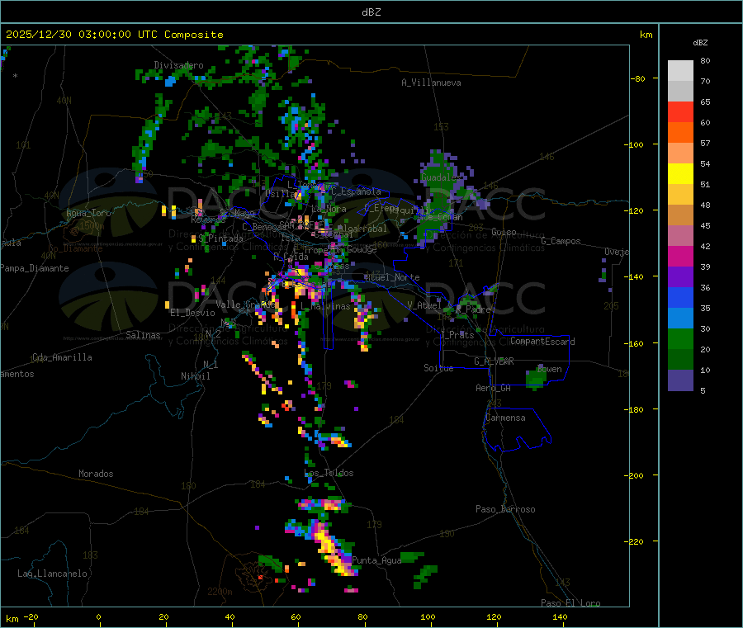Screen dimensions: 743x628
Task: Click the Carmensa location label
Action: tap(505, 418)
